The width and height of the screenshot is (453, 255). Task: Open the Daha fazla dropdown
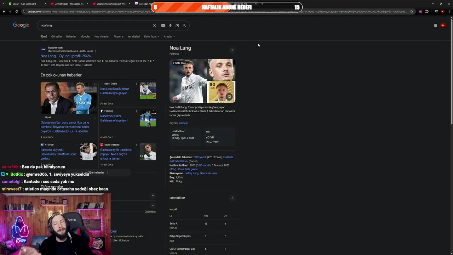151,36
